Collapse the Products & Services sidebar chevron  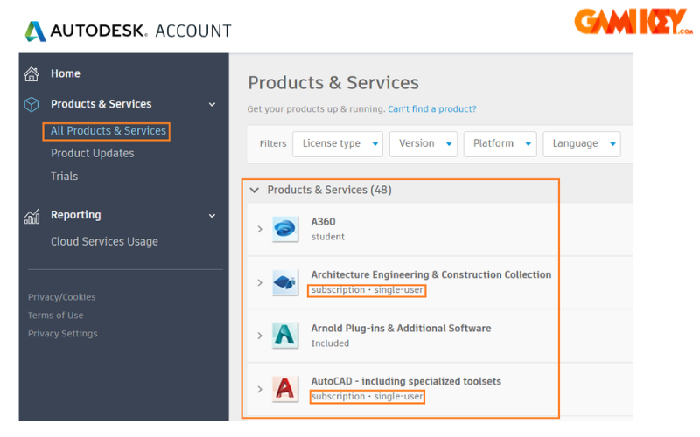coord(212,105)
